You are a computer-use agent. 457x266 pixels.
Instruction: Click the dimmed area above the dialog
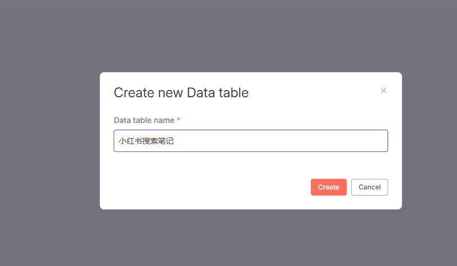coord(250,39)
